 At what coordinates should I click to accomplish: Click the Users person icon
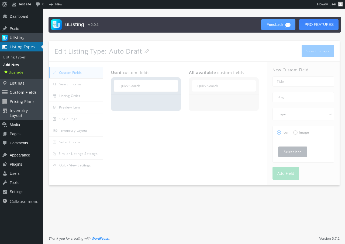coord(5,173)
